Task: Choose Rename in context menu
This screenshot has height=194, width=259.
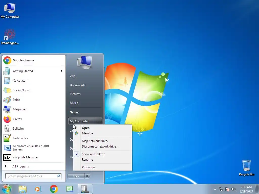Action: click(x=103, y=160)
